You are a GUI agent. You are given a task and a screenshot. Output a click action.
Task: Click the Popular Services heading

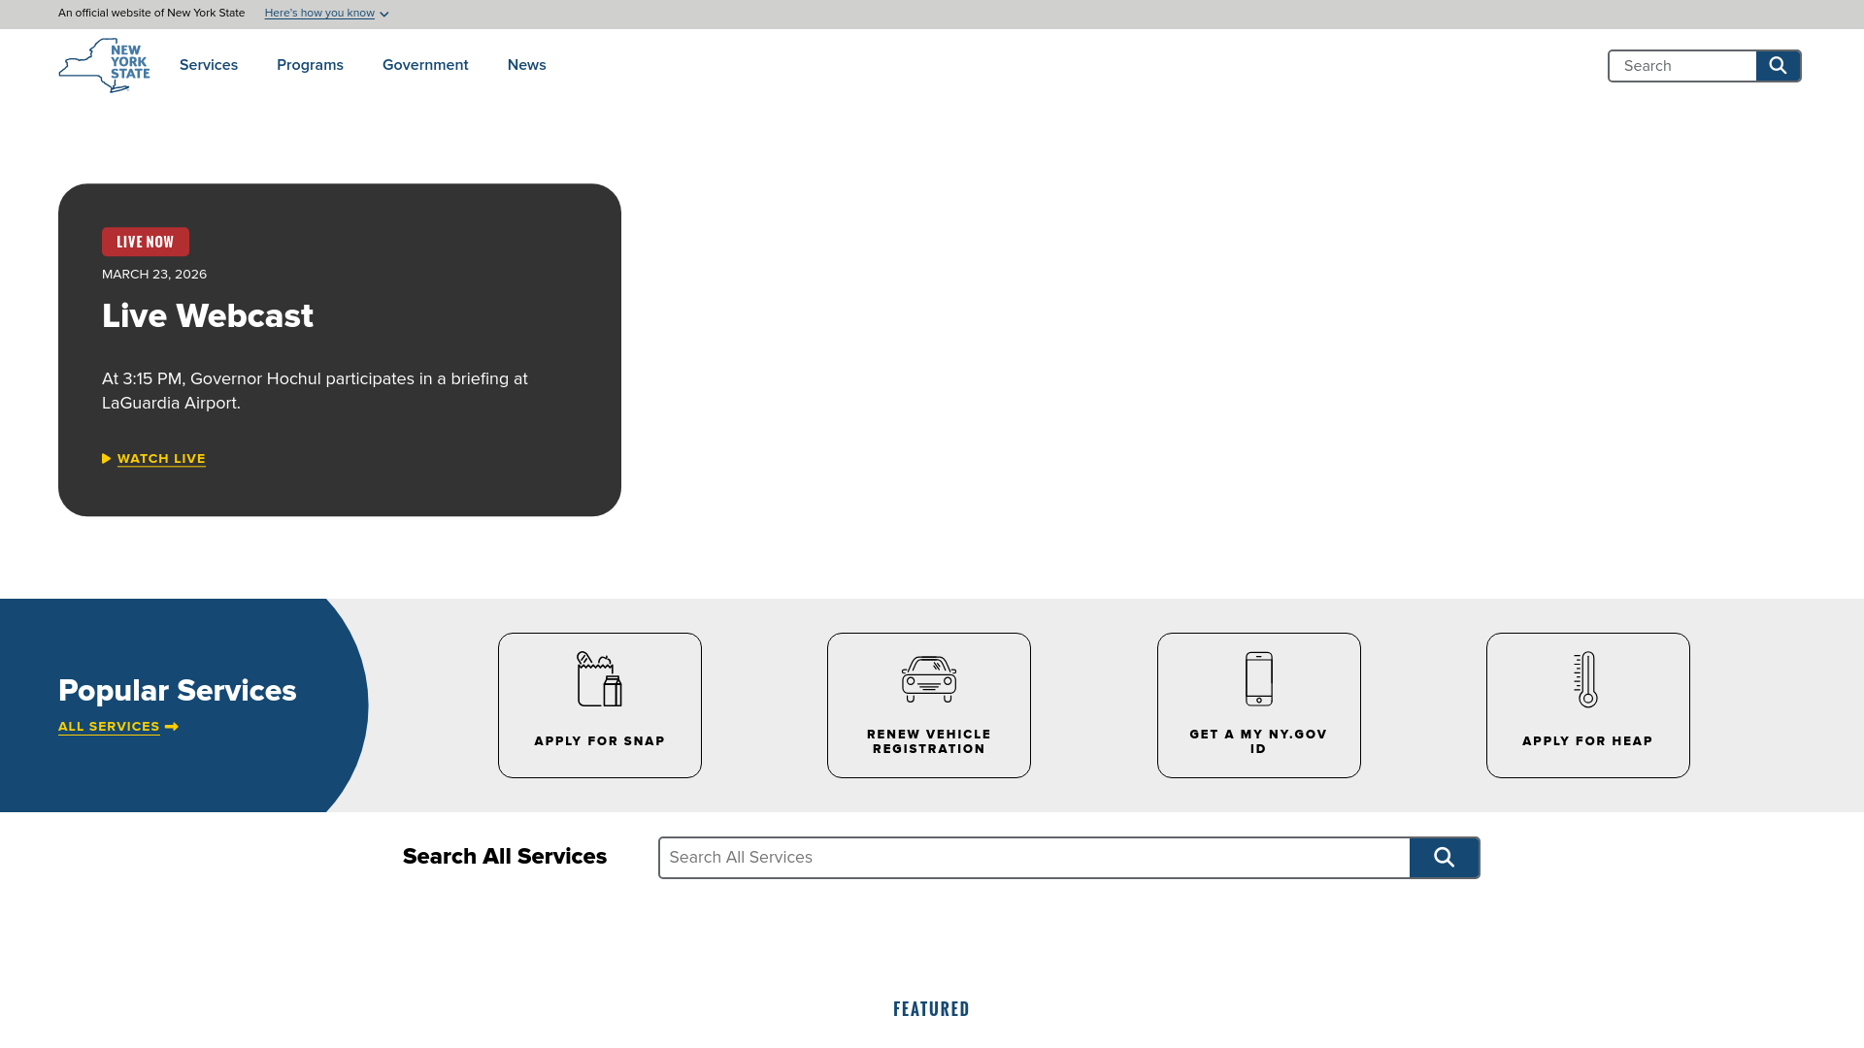178,691
